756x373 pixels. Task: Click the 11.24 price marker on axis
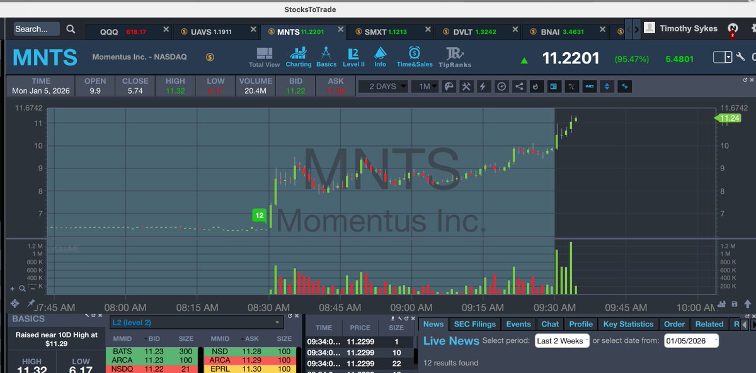728,118
